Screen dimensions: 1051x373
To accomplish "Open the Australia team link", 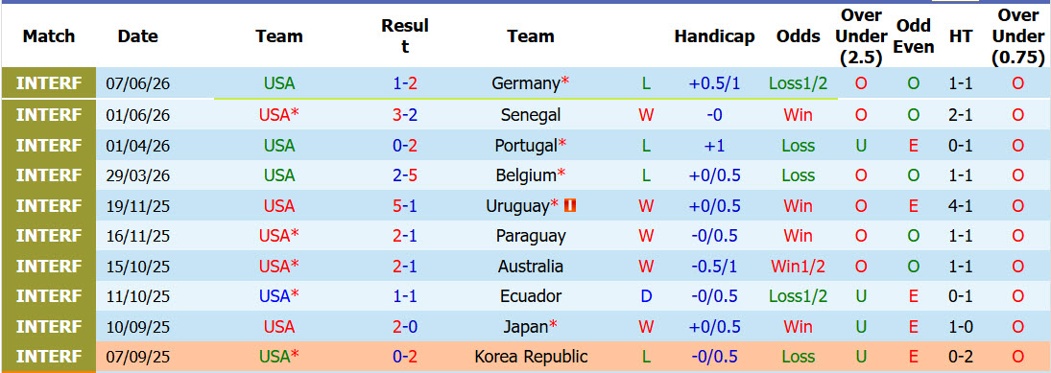I will [x=531, y=266].
